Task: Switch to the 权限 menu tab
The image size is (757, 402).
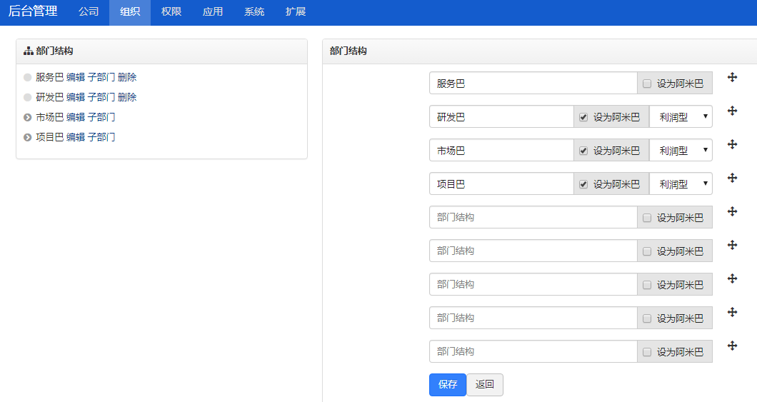Action: (x=171, y=12)
